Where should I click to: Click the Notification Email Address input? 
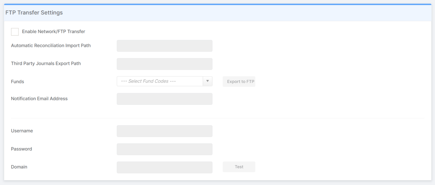click(164, 99)
